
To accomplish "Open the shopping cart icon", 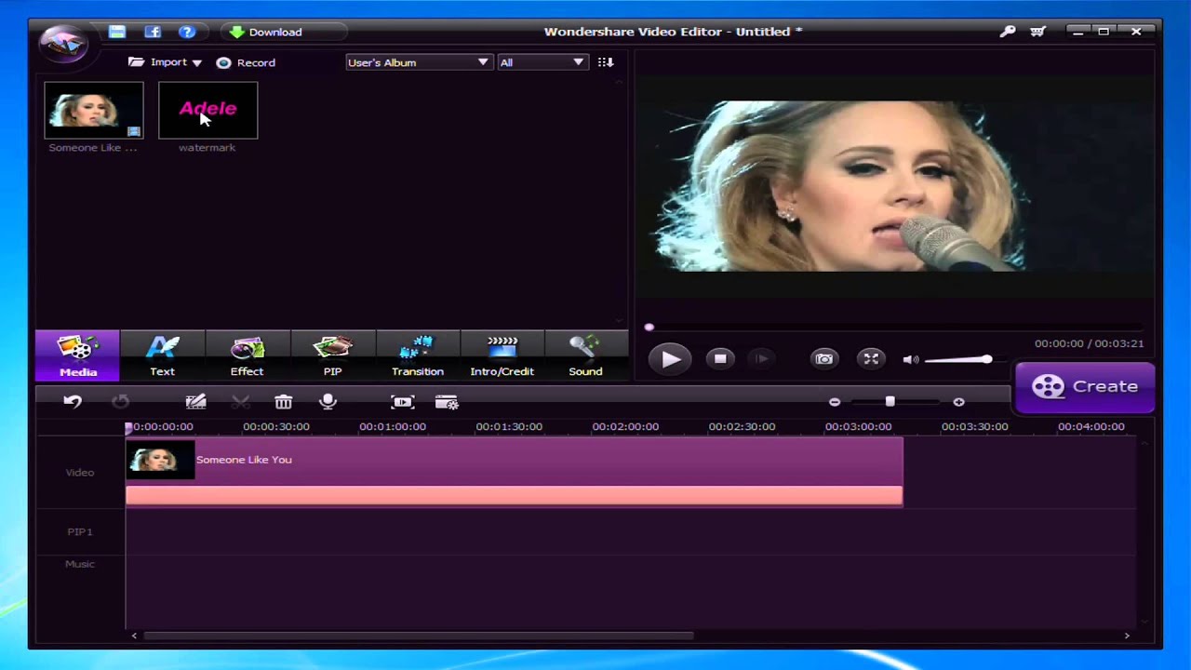I will coord(1038,32).
